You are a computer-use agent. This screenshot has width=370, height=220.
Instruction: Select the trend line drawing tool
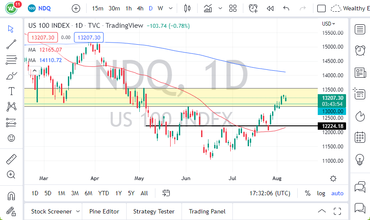point(11,44)
